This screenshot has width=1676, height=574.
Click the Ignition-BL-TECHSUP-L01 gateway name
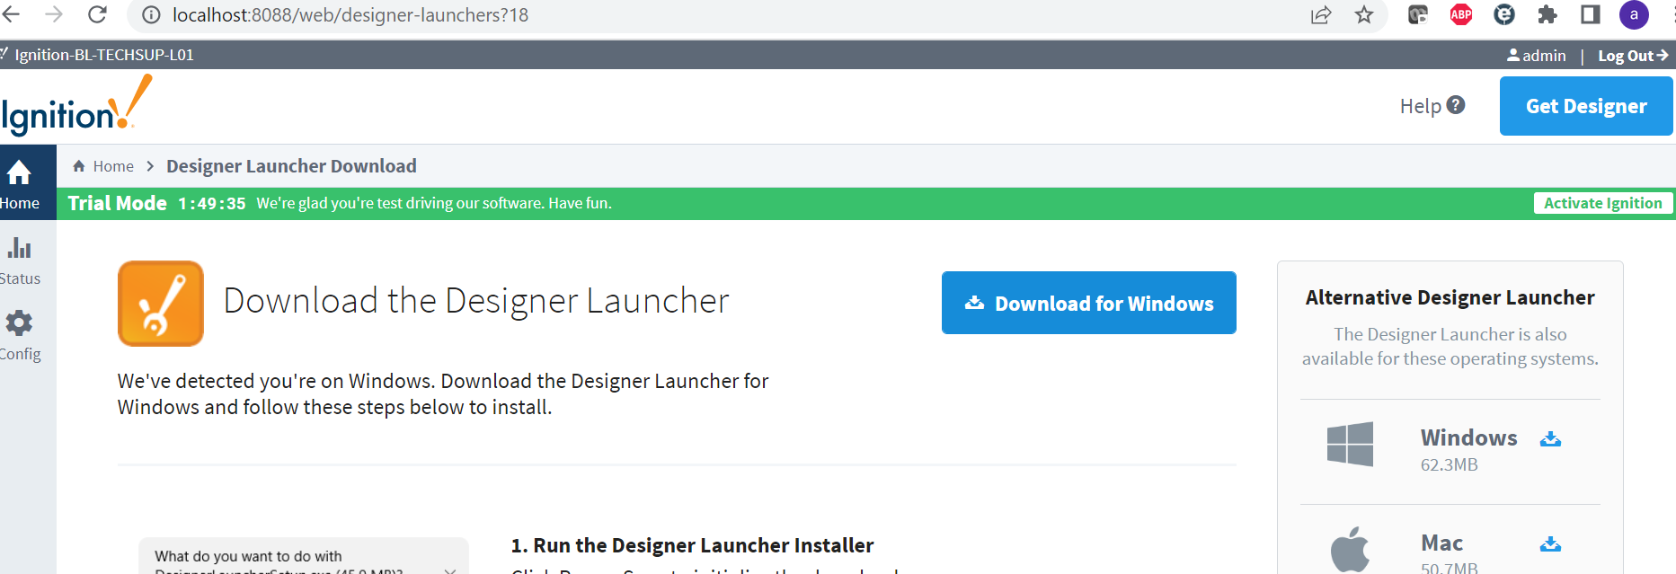pos(104,55)
